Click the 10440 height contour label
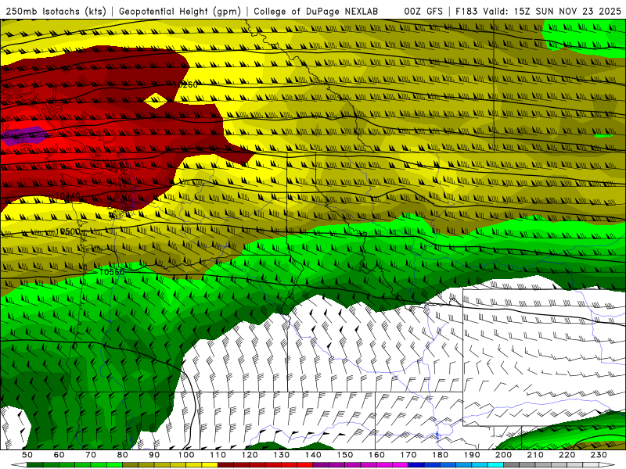Image resolution: width=626 pixels, height=469 pixels. pyautogui.click(x=68, y=196)
